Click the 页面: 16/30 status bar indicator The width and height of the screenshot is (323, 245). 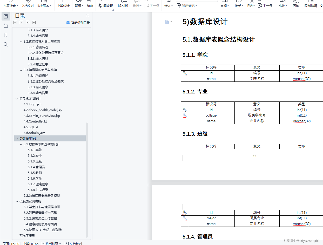11,243
